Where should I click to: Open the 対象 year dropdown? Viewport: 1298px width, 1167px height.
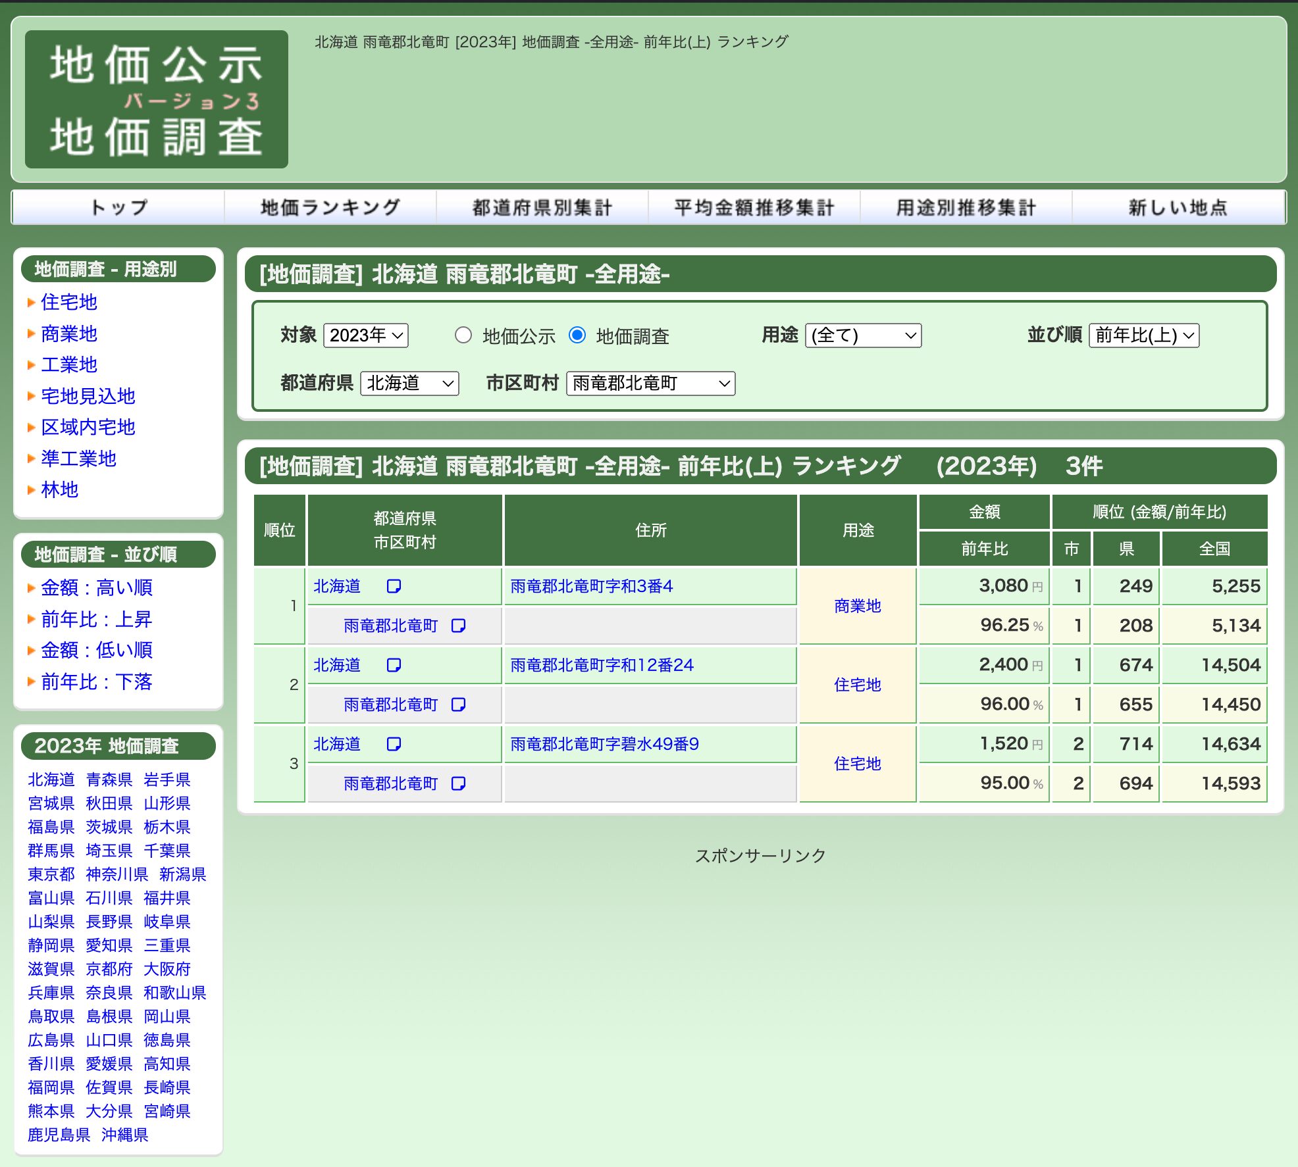366,335
